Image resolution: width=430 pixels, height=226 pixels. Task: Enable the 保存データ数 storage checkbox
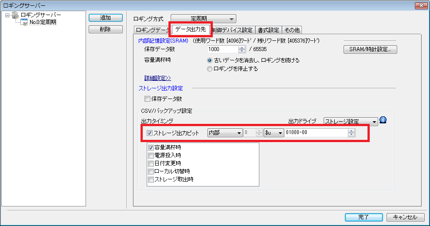[x=148, y=99]
